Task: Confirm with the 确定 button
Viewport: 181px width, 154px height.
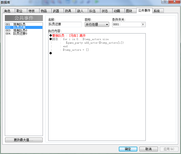Action: (128, 149)
